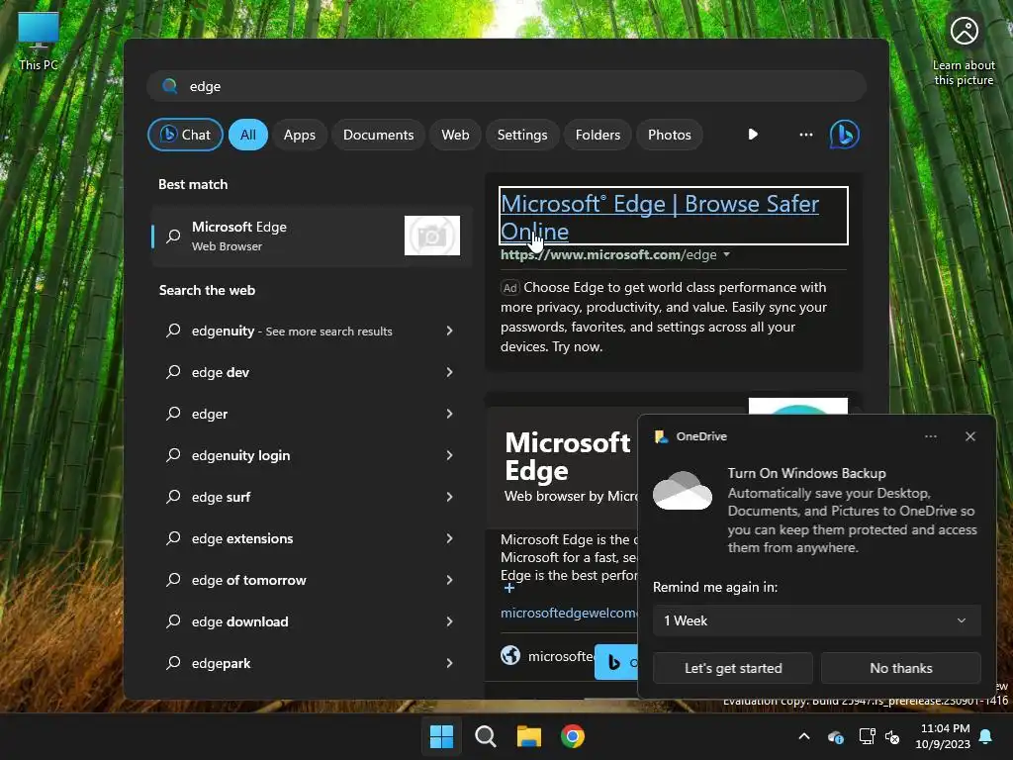Launch File Explorer from the taskbar

point(529,736)
